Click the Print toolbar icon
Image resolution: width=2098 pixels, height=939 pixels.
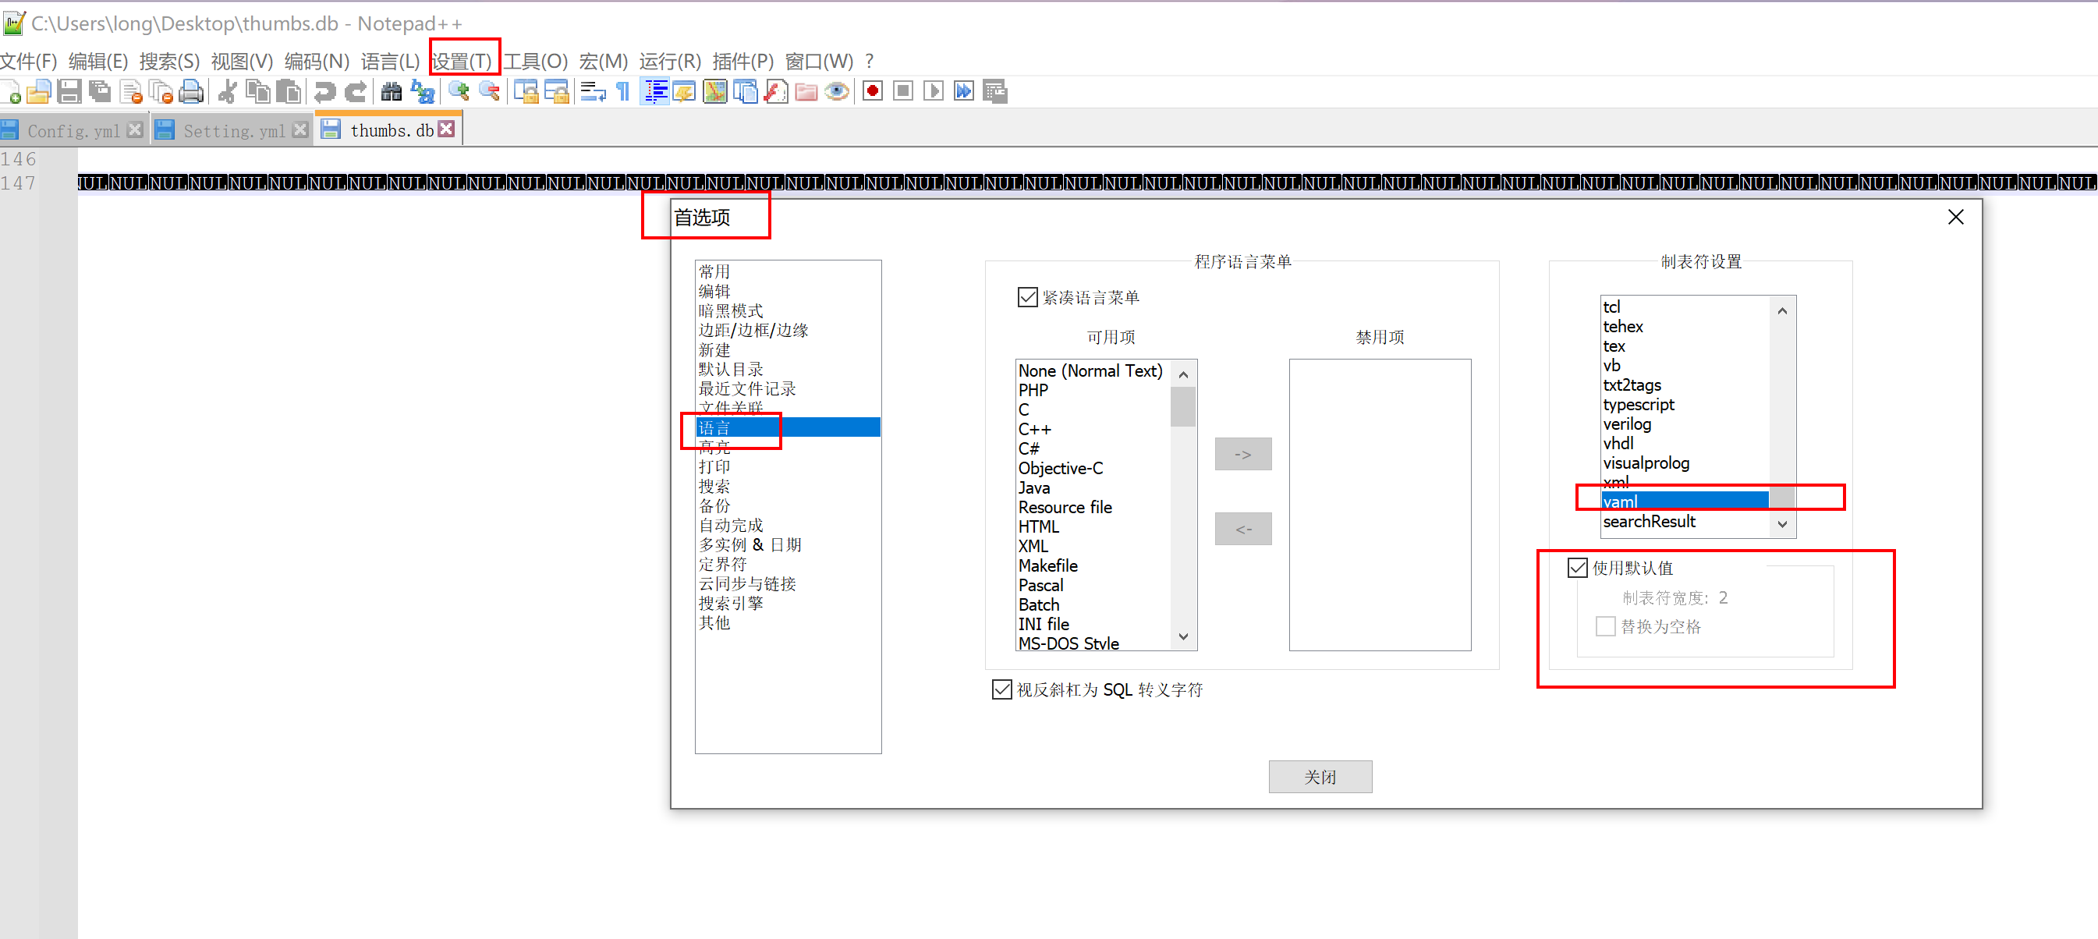tap(190, 92)
